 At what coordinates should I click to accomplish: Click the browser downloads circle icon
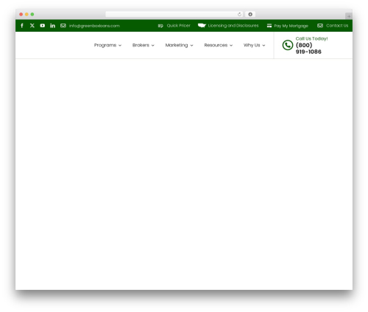point(250,14)
